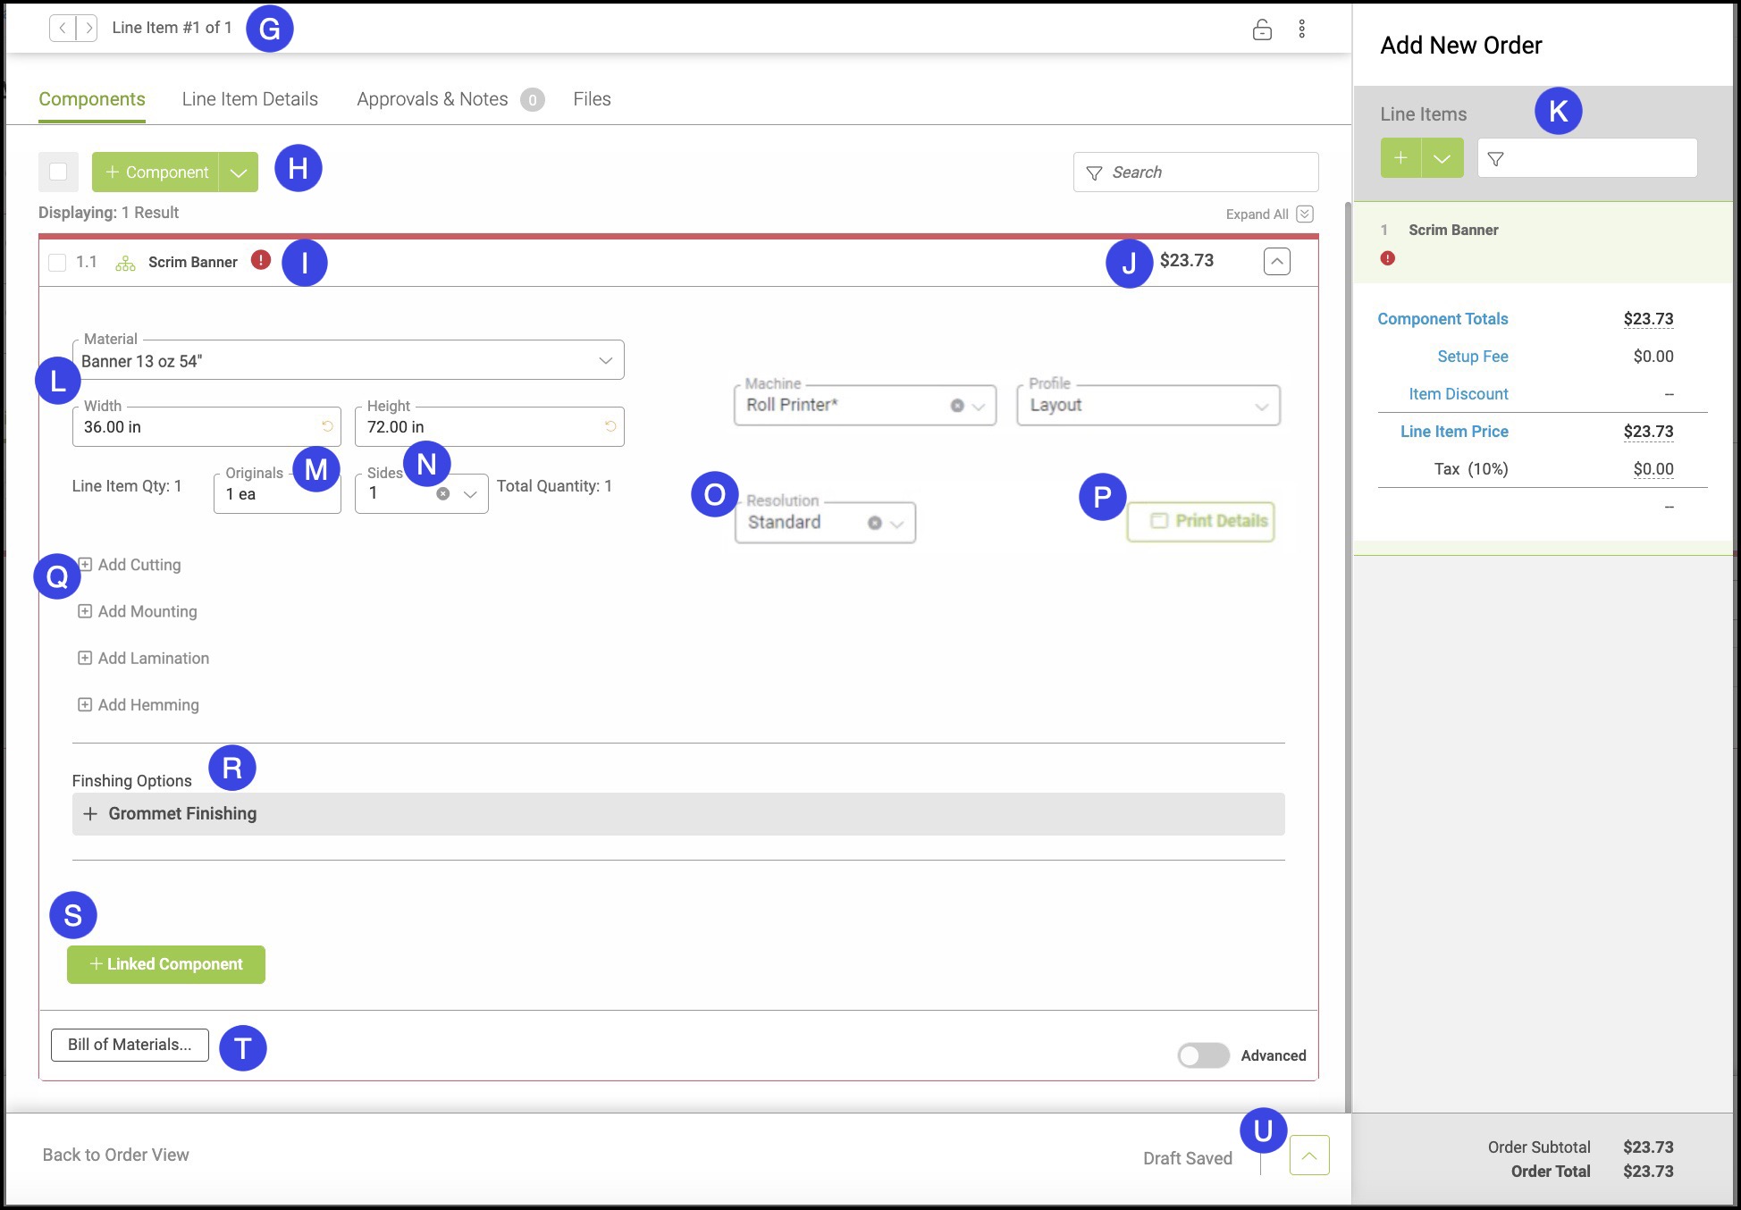Click the unlock padlock icon

1261,29
